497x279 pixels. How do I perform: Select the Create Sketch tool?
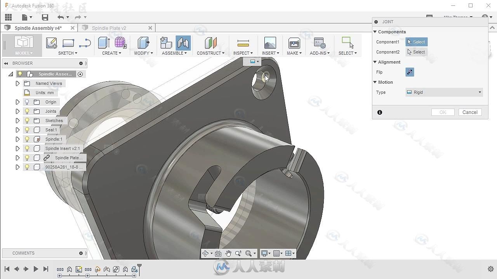point(51,43)
